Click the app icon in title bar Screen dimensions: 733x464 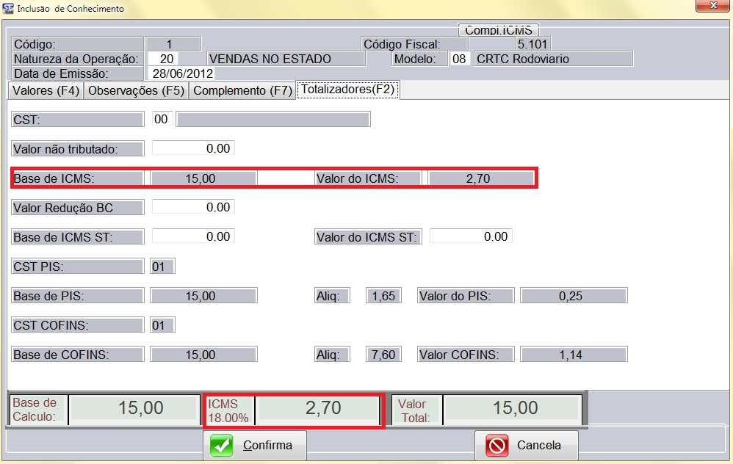pyautogui.click(x=7, y=9)
